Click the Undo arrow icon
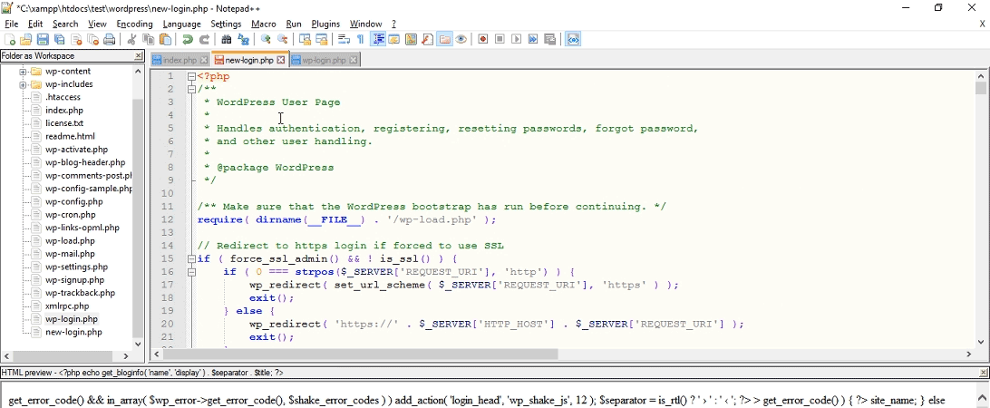Viewport: 990px width, 408px height. tap(188, 40)
